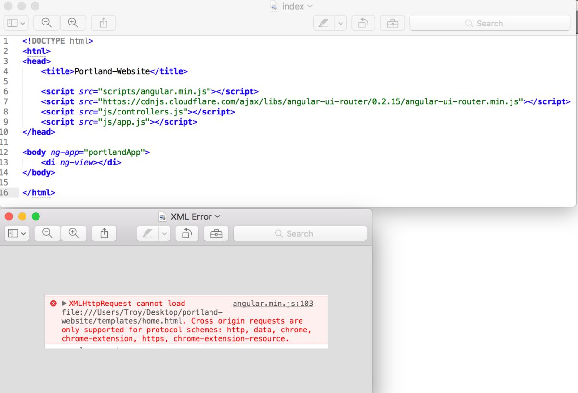Screen dimensions: 578x393
Task: Rotate the XML Error image left
Action: (187, 233)
